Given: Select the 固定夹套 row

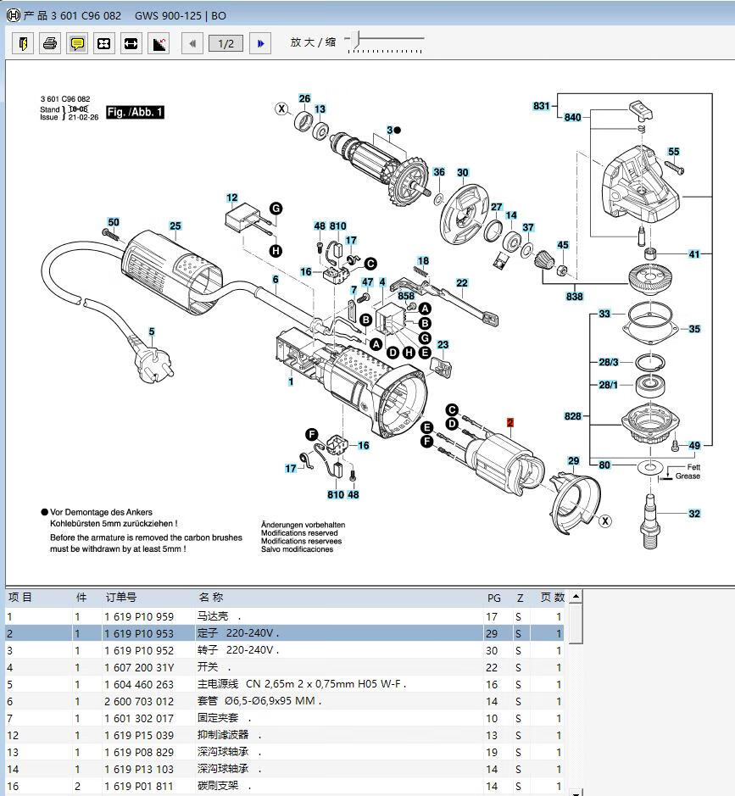Looking at the screenshot, I should click(284, 718).
